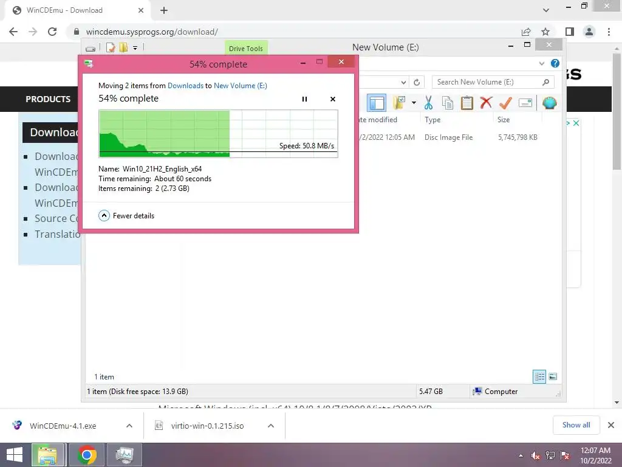The height and width of the screenshot is (467, 622).
Task: Open options for virtio-win-0.1.215.iso download
Action: coord(271,426)
